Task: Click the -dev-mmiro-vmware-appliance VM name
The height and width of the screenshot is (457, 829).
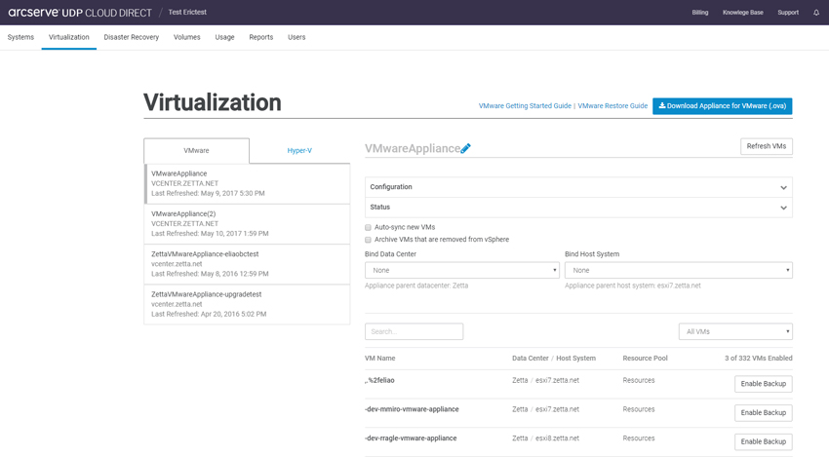Action: click(412, 409)
